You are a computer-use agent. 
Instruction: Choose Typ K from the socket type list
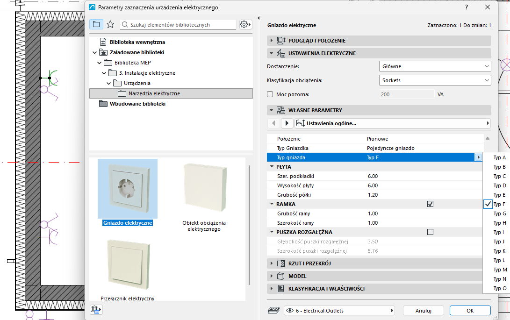(x=500, y=251)
